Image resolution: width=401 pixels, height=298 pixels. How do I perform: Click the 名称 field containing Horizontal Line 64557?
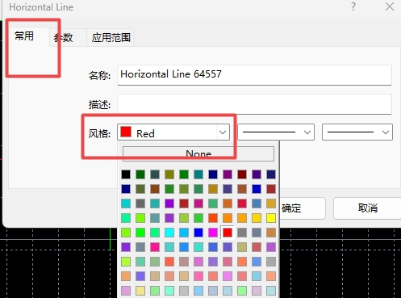[254, 75]
